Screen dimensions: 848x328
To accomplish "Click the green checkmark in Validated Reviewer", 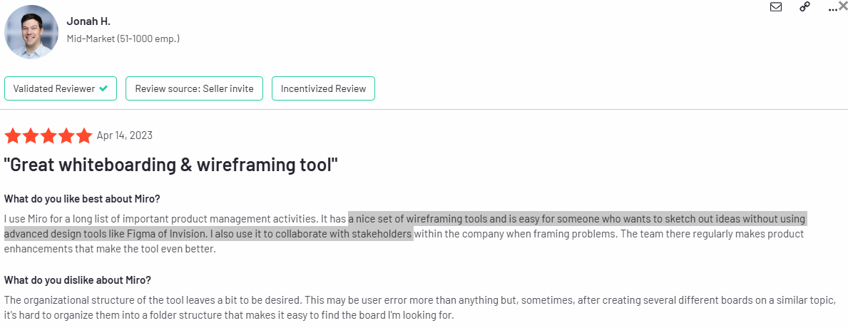I will tap(103, 88).
